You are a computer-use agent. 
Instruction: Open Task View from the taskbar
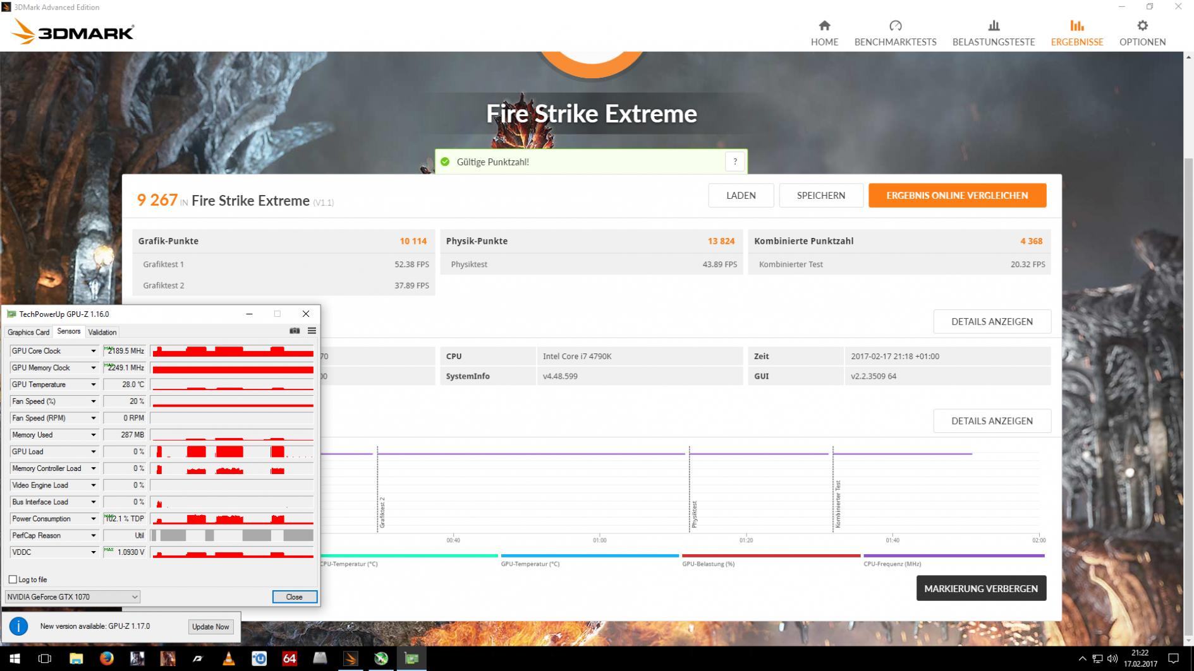click(x=45, y=658)
